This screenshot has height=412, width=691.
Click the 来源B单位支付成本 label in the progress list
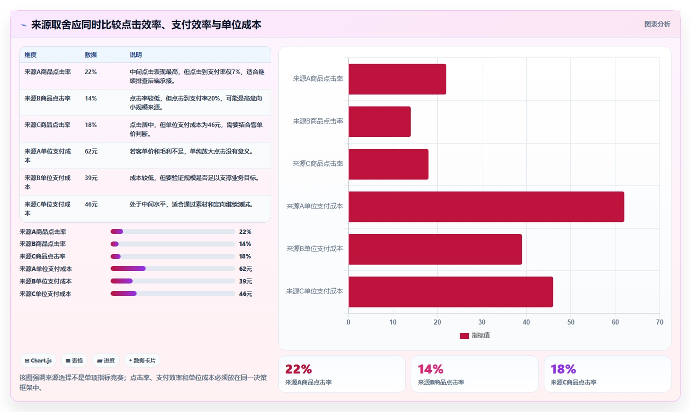point(46,281)
